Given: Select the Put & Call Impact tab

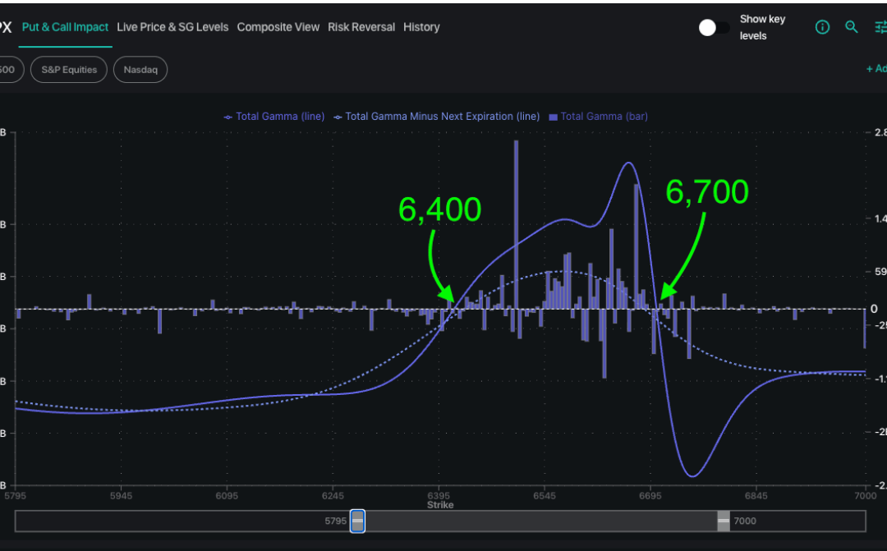Looking at the screenshot, I should pos(65,26).
